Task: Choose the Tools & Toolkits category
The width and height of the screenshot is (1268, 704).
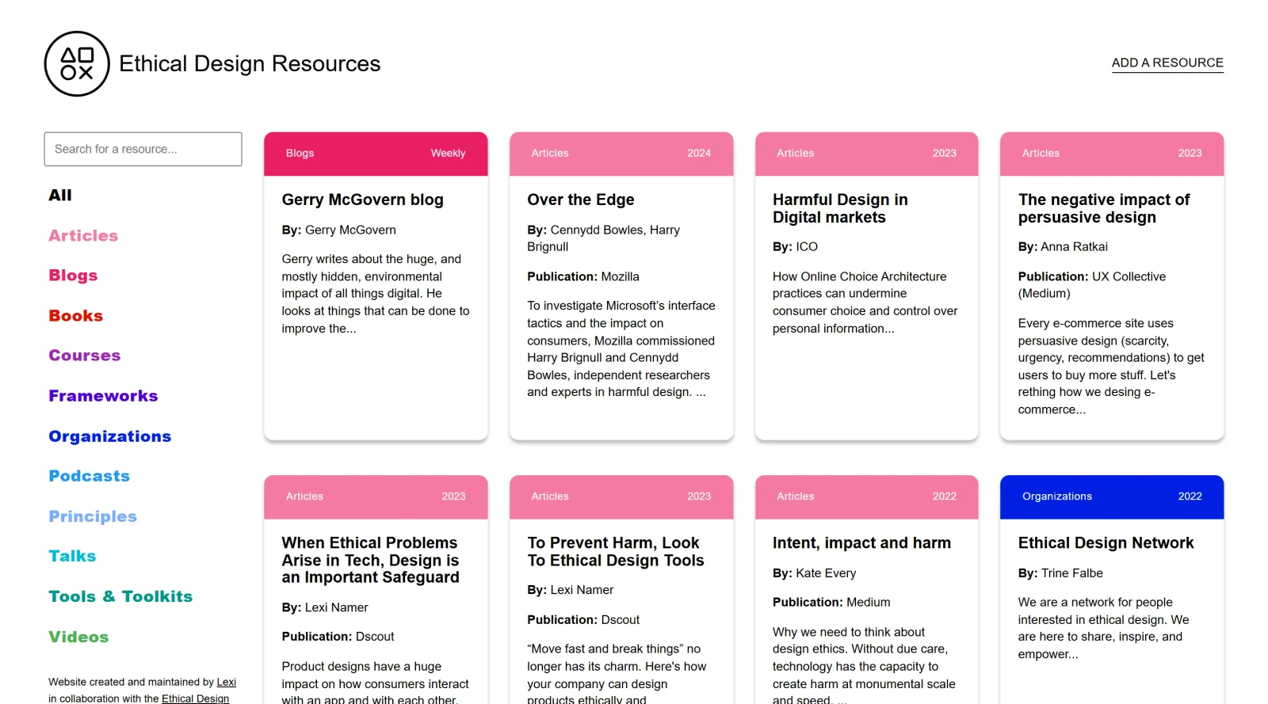Action: pyautogui.click(x=120, y=596)
